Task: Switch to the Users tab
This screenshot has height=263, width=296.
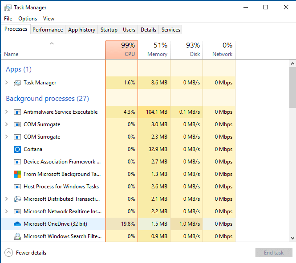Action: 129,30
